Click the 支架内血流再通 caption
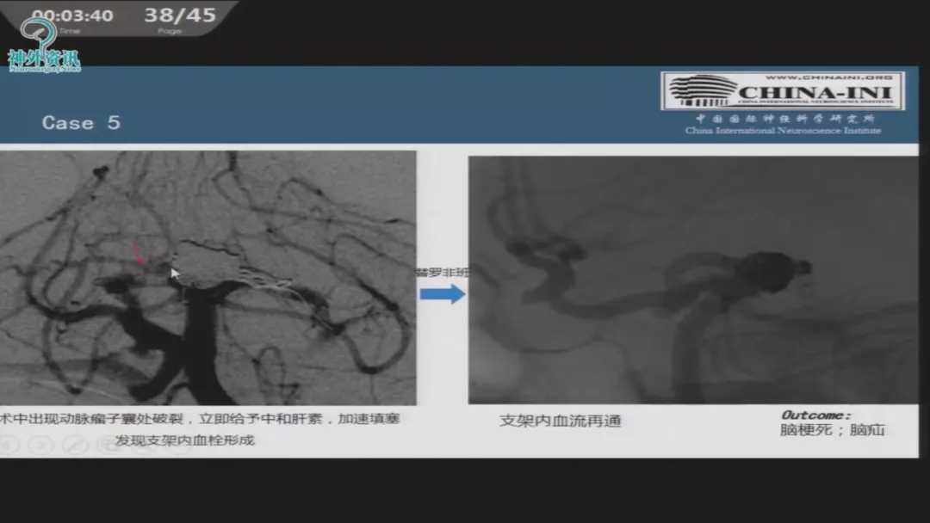Image resolution: width=930 pixels, height=523 pixels. (x=560, y=421)
